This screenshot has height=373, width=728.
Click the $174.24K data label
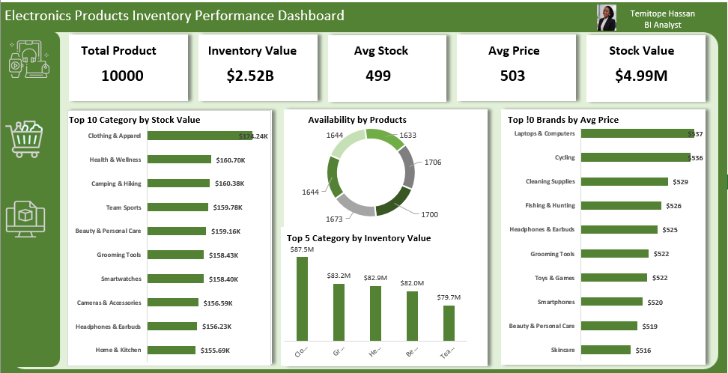tap(253, 136)
